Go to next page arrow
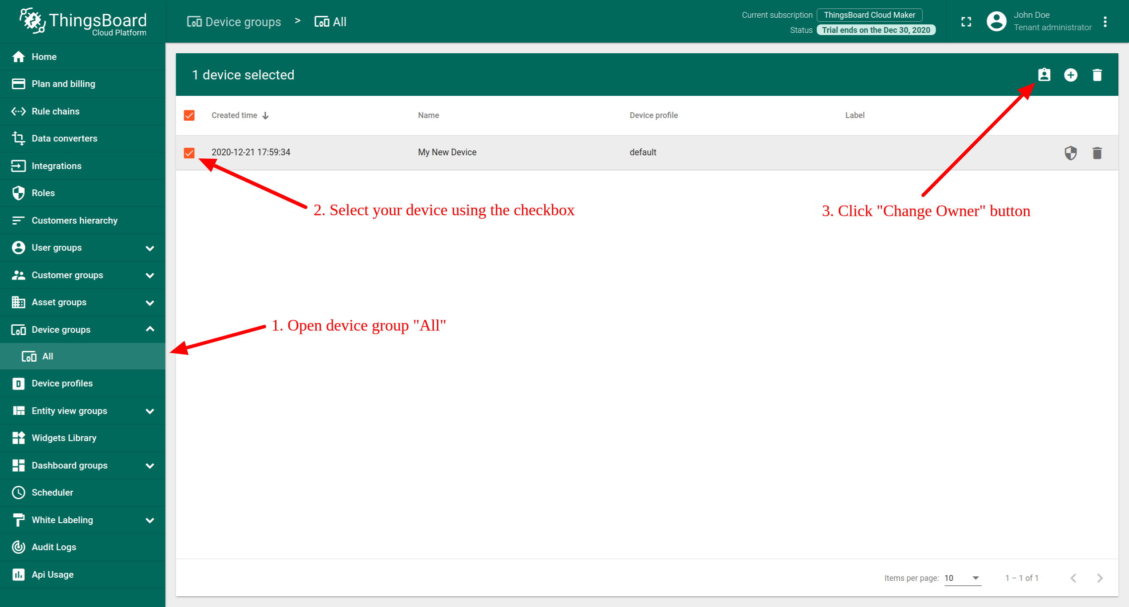The image size is (1129, 607). pos(1100,578)
